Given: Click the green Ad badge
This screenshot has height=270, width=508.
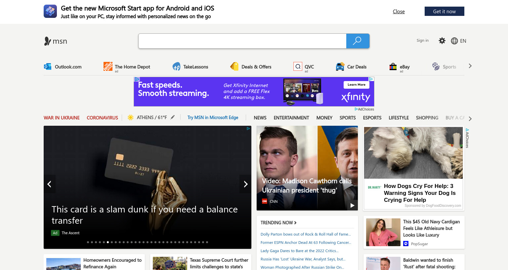Looking at the screenshot, I should pos(55,233).
